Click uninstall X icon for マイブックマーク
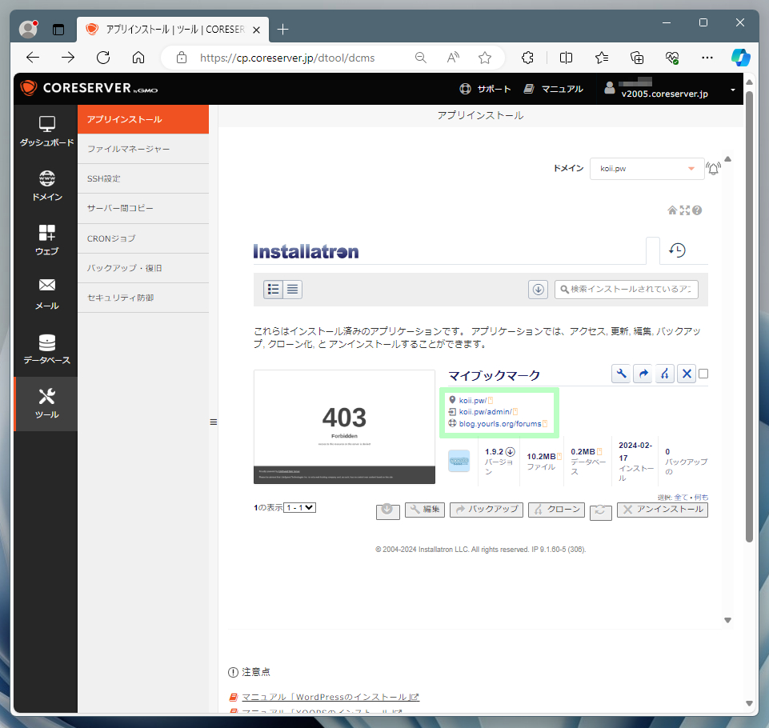Viewport: 769px width, 728px height. coord(687,374)
